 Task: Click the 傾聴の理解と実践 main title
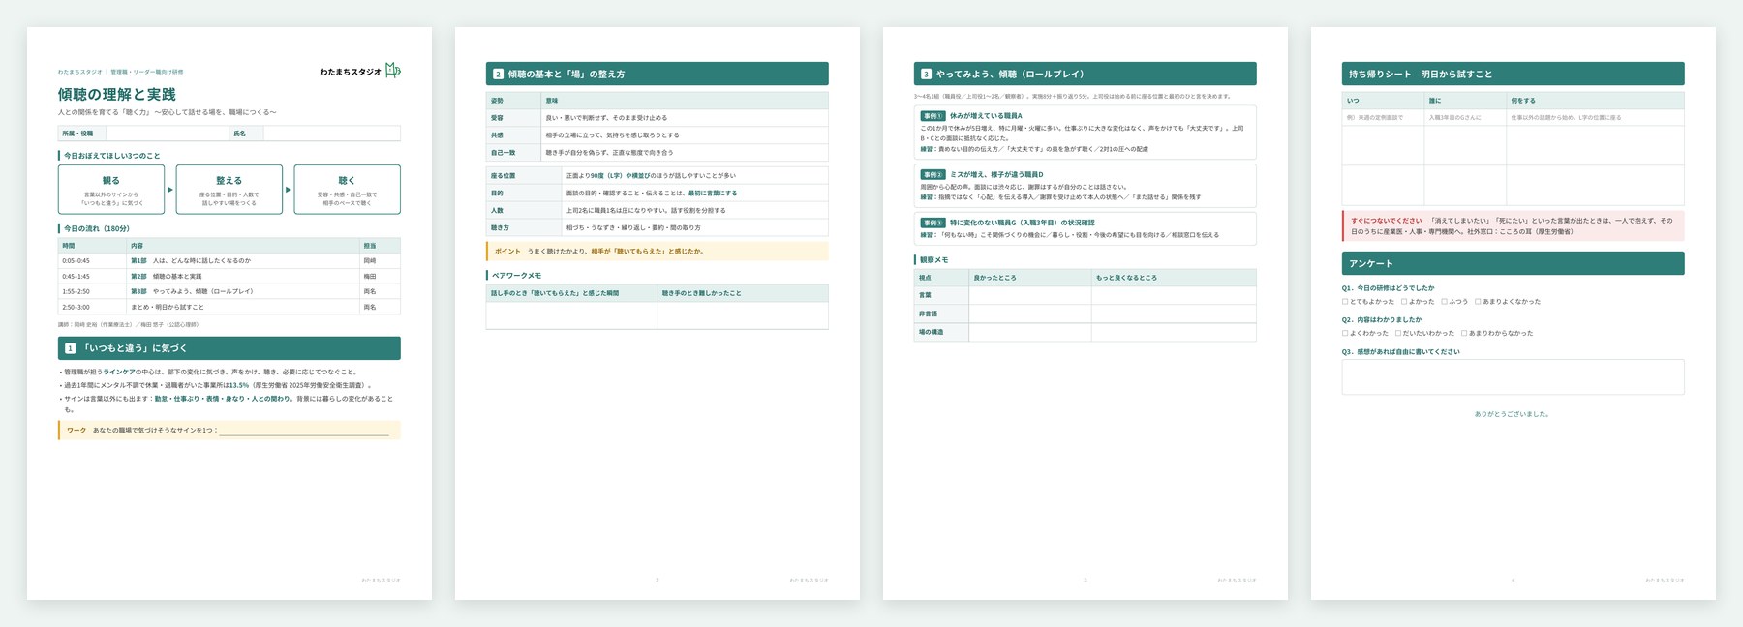pos(117,94)
